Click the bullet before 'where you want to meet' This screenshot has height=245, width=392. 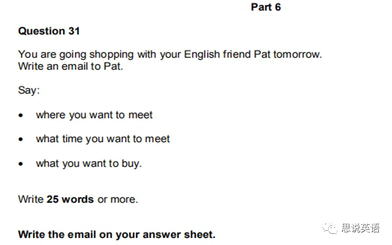[x=21, y=115]
